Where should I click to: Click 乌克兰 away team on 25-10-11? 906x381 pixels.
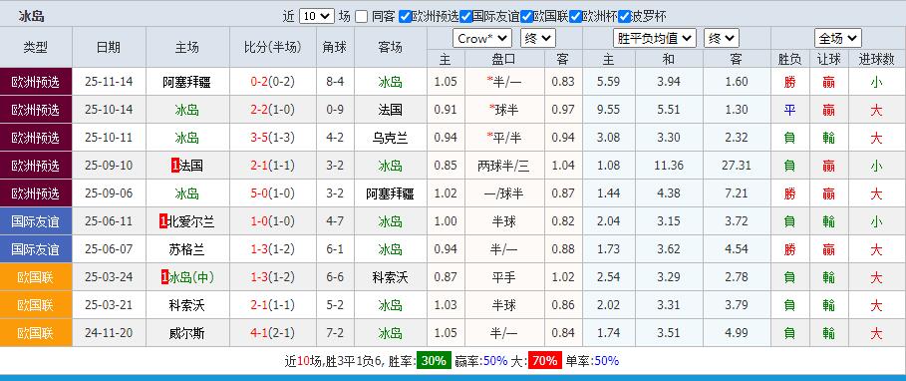pyautogui.click(x=390, y=138)
